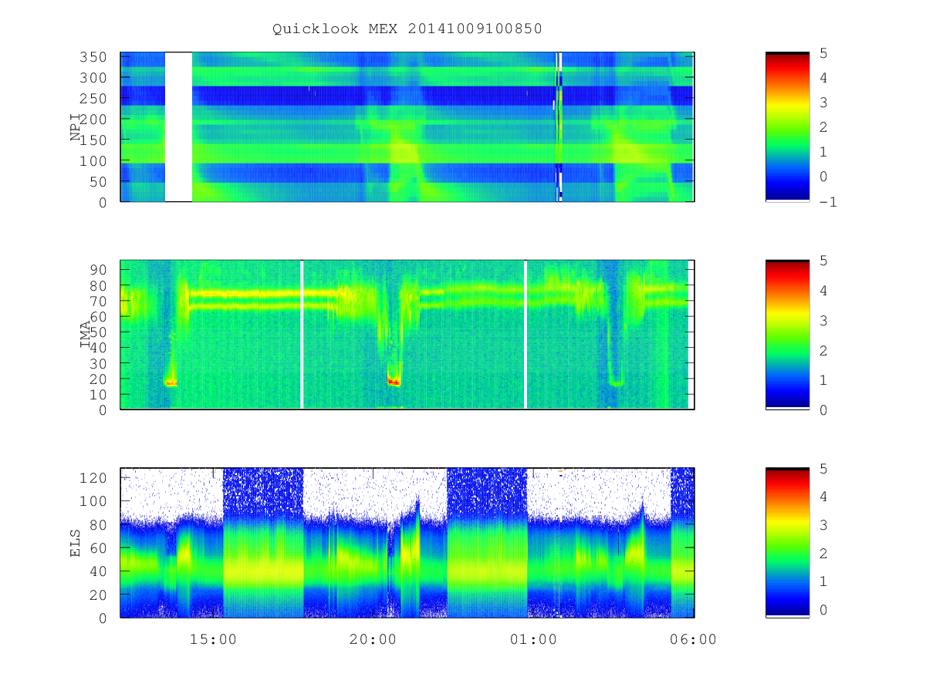Image resolution: width=926 pixels, height=694 pixels.
Task: Click the IMA panel colorbar
Action: (x=787, y=335)
